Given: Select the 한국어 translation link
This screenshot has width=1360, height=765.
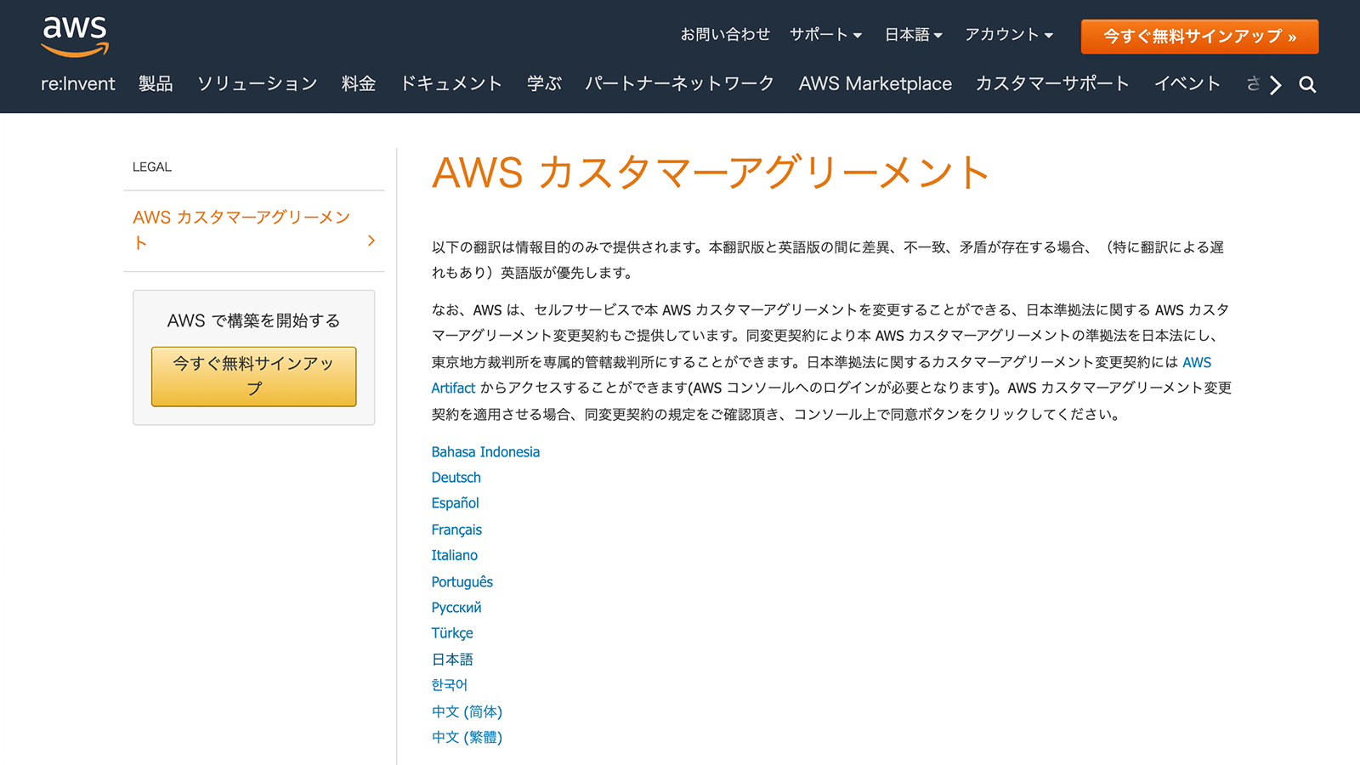Looking at the screenshot, I should click(x=449, y=685).
